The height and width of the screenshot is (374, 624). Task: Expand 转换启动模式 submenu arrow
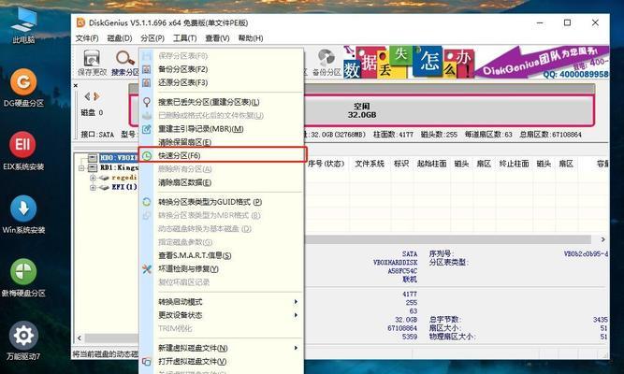click(x=296, y=302)
